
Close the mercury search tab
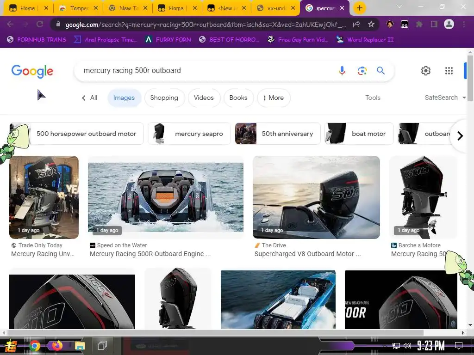coord(342,8)
